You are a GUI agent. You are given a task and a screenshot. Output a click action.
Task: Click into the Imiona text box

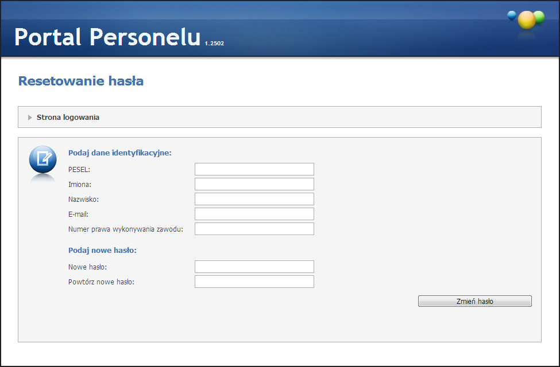[x=254, y=184]
